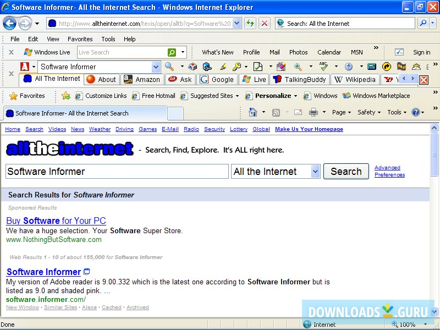The image size is (440, 330).
Task: Click the Weather link in top navigation
Action: point(100,129)
